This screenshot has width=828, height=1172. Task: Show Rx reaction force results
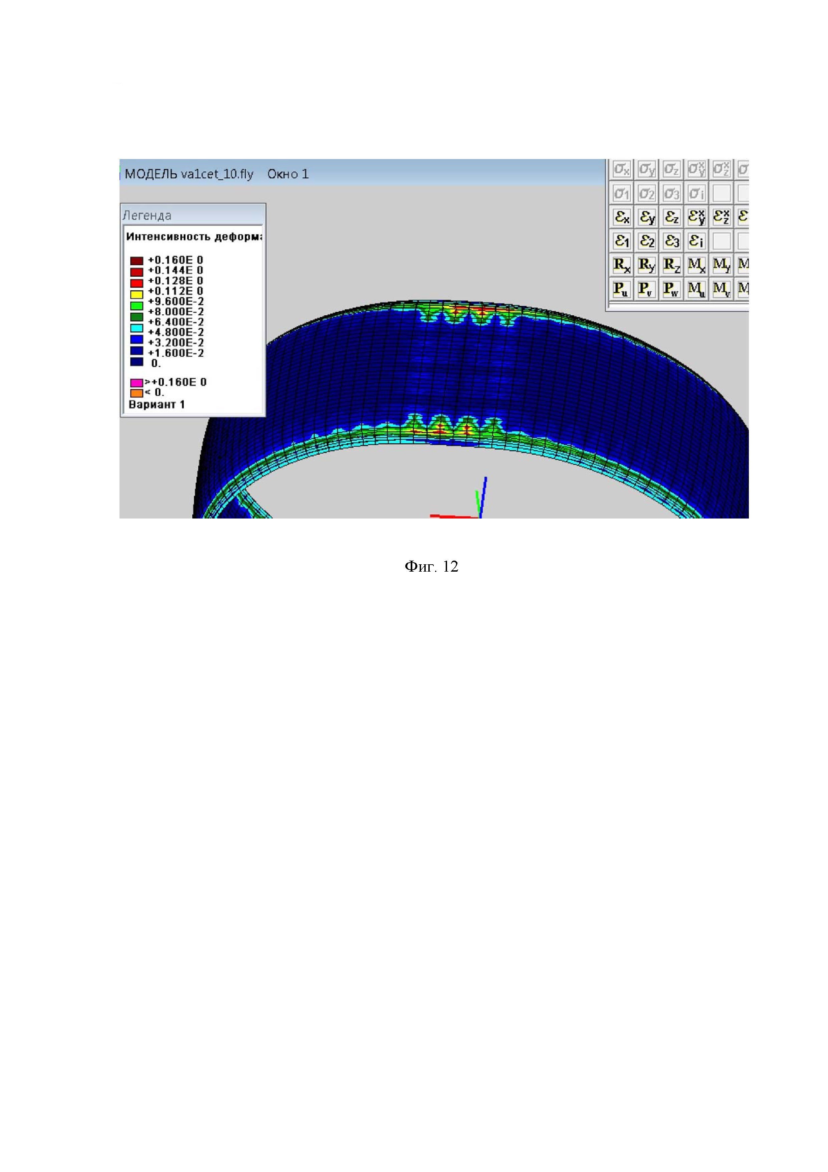coord(621,265)
